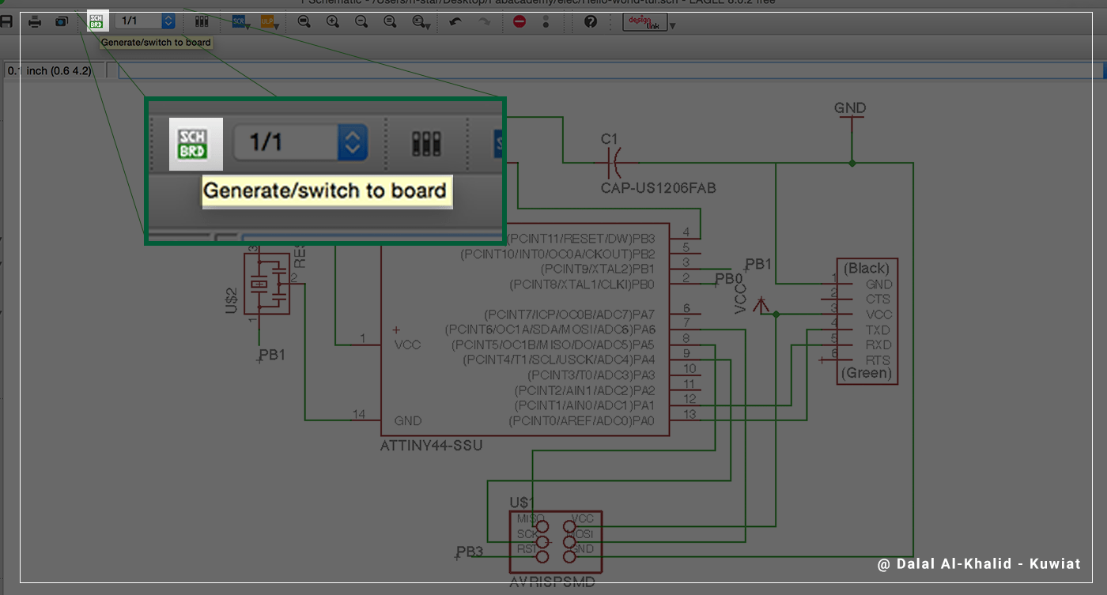The width and height of the screenshot is (1107, 595).
Task: Click the (Black) label on the FTDI header
Action: (x=867, y=269)
